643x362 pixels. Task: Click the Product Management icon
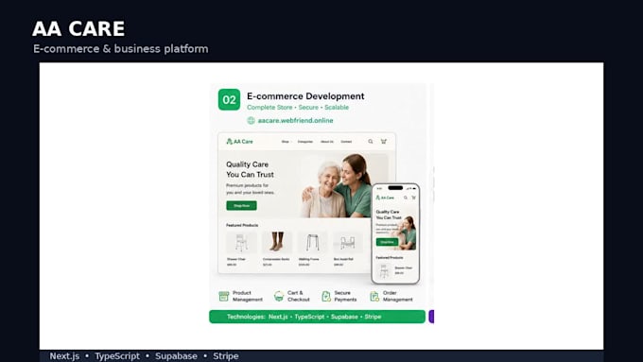(223, 296)
